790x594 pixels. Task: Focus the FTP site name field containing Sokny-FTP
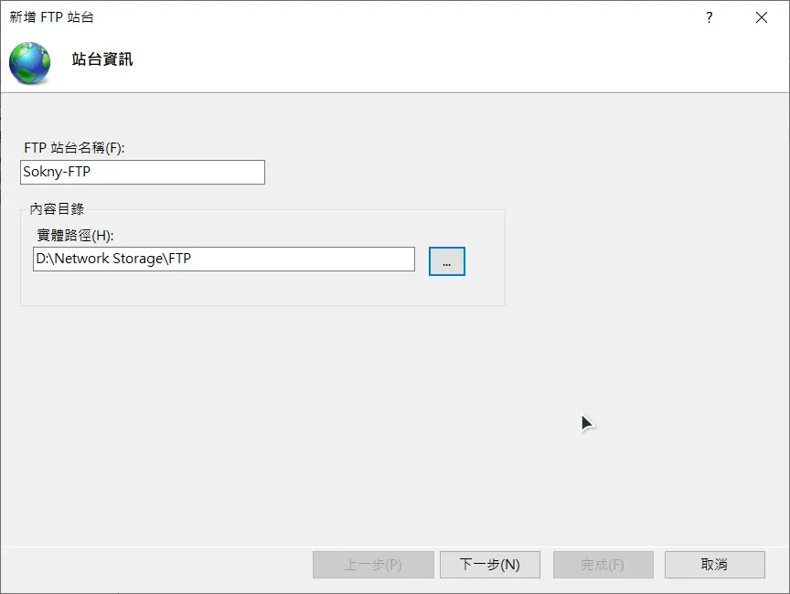(142, 172)
